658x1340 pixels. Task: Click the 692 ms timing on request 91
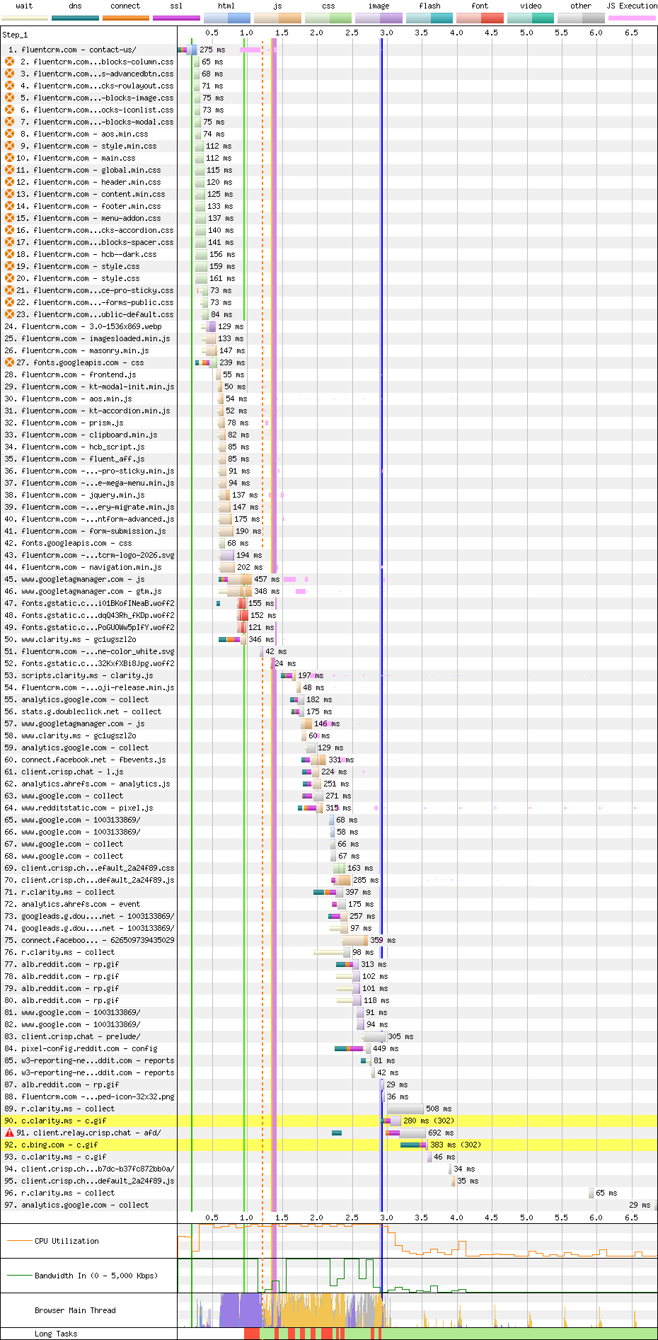[441, 1133]
